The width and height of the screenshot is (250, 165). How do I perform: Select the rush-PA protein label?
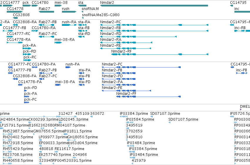[73, 64]
